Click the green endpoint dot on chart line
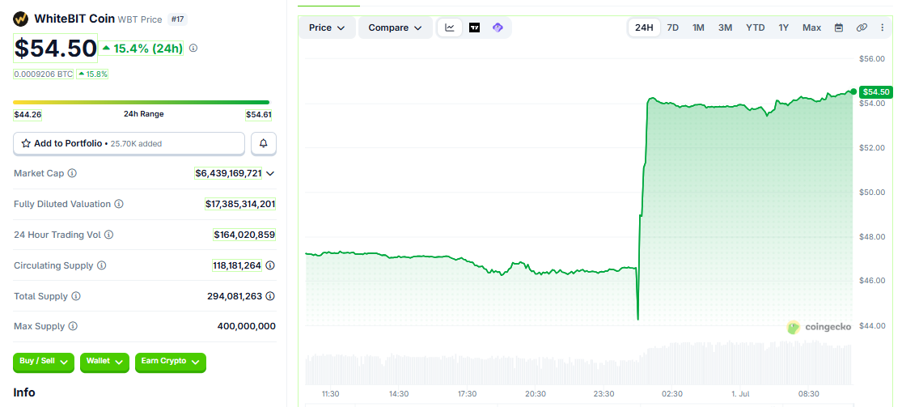The width and height of the screenshot is (902, 407). pyautogui.click(x=853, y=91)
